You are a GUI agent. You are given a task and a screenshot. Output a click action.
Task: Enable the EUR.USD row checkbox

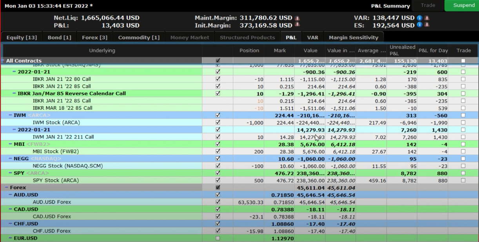pos(218,238)
